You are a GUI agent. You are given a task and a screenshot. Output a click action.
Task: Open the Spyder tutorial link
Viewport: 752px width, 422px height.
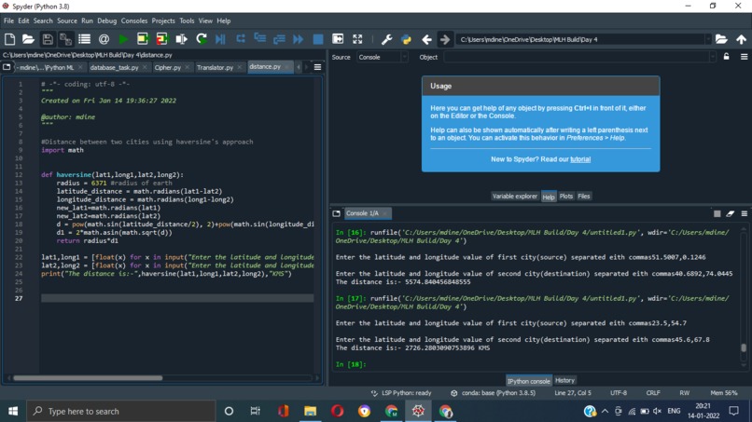point(580,159)
